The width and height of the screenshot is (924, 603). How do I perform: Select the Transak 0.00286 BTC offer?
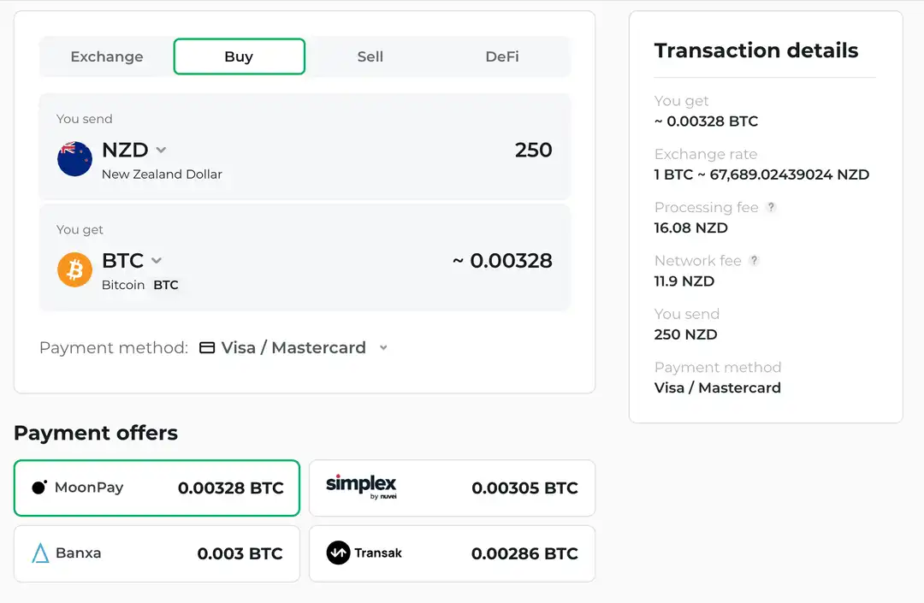452,553
